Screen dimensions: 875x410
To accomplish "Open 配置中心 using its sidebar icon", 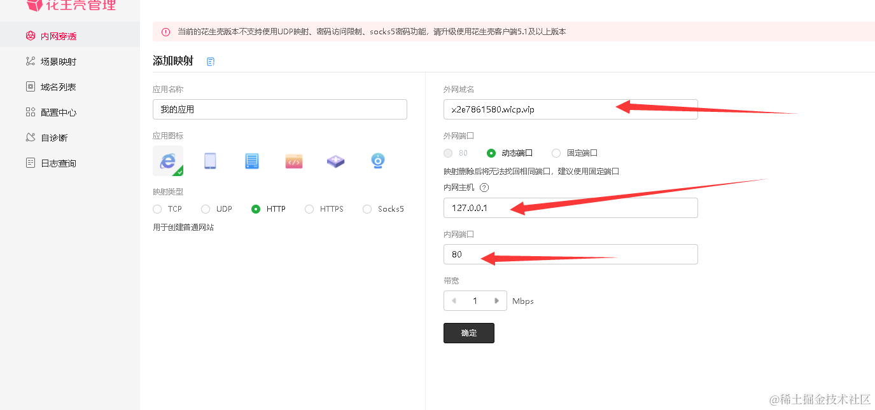I will [29, 112].
